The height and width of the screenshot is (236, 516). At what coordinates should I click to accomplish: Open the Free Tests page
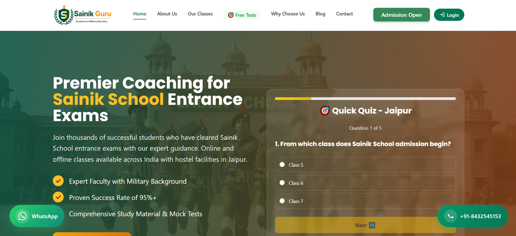click(x=242, y=15)
